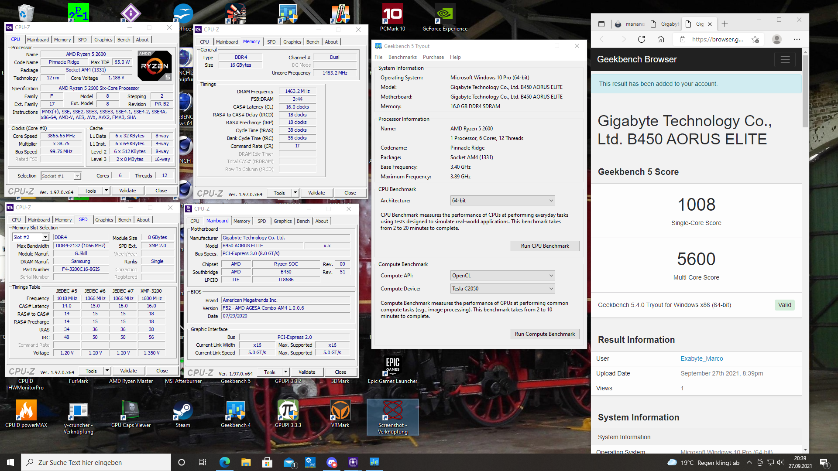Switch to Gigabyt browser tab
838x471 pixels.
(665, 24)
